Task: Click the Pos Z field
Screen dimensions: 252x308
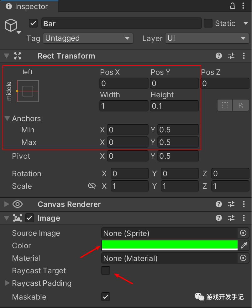Action: 225,83
